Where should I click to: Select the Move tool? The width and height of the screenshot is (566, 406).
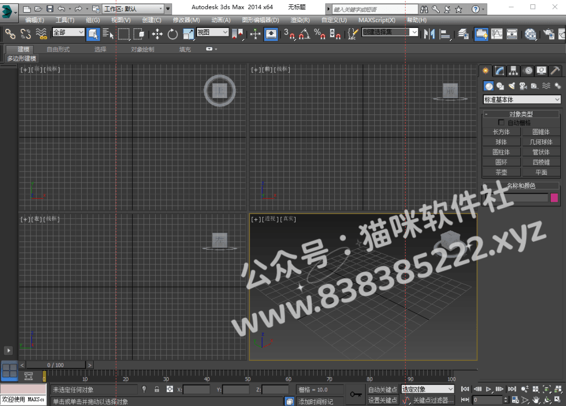(157, 34)
